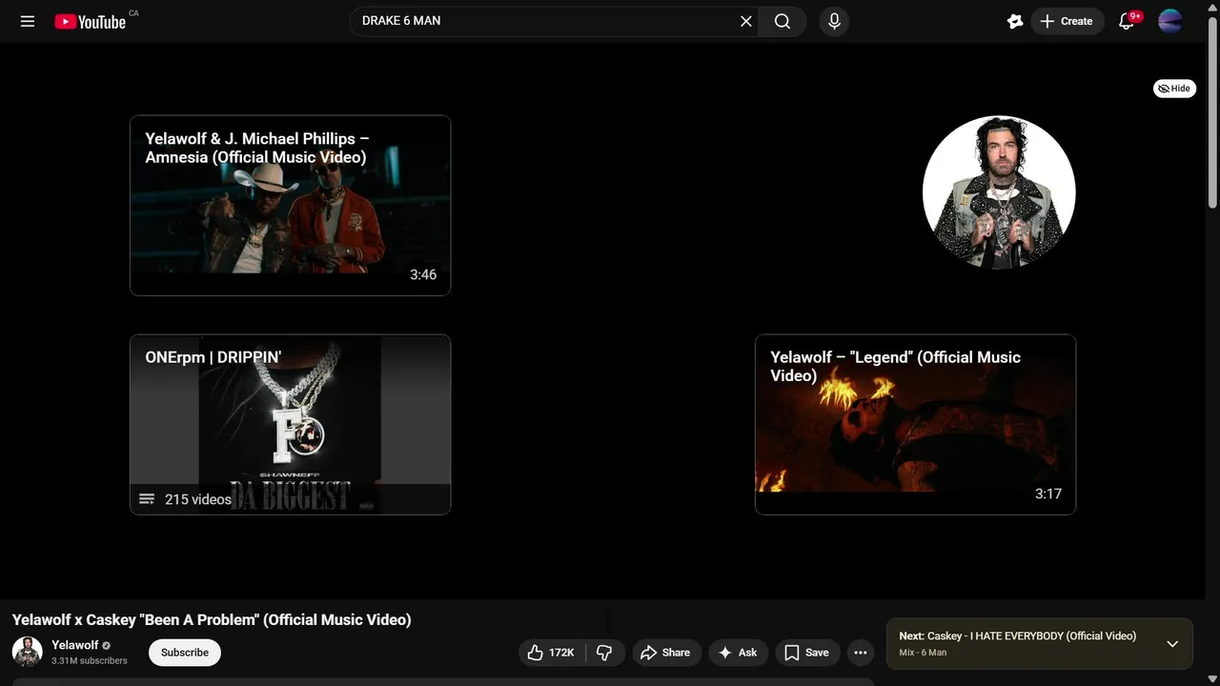Save the video to a playlist
Image resolution: width=1220 pixels, height=686 pixels.
coord(807,653)
